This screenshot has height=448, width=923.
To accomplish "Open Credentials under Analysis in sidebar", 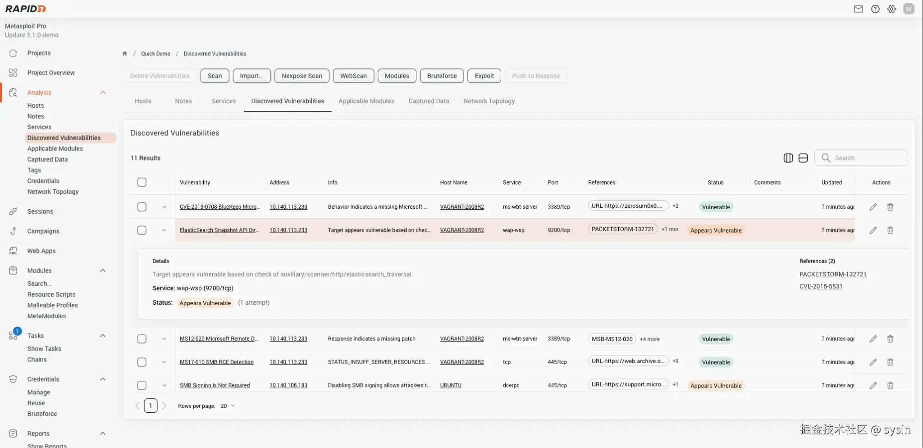I will pos(43,181).
